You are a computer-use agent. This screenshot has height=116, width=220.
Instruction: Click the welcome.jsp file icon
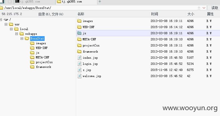(79, 76)
